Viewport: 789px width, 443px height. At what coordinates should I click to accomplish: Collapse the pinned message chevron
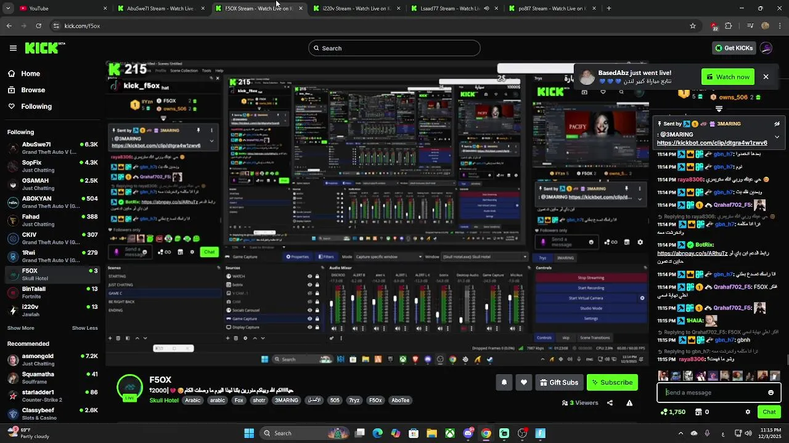point(777,137)
